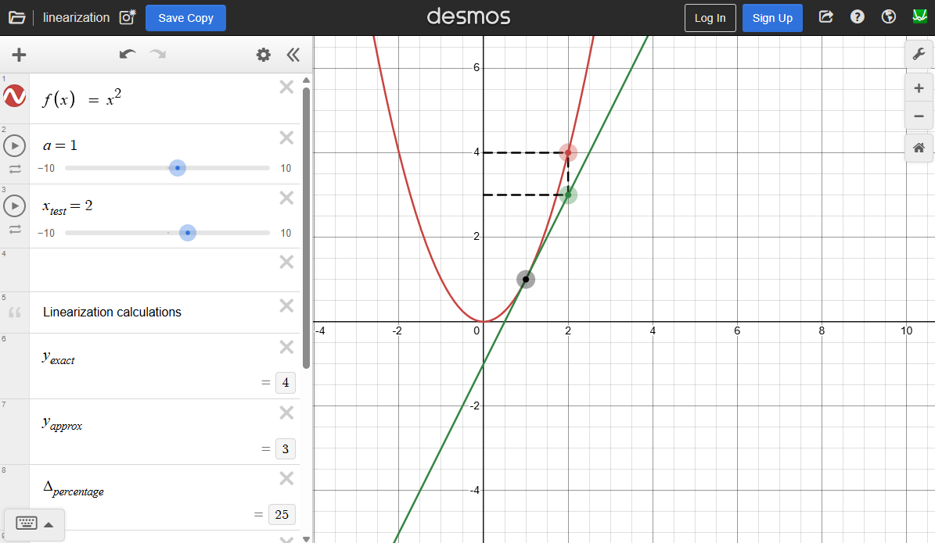Open Graph Settings wrench icon

coord(919,54)
